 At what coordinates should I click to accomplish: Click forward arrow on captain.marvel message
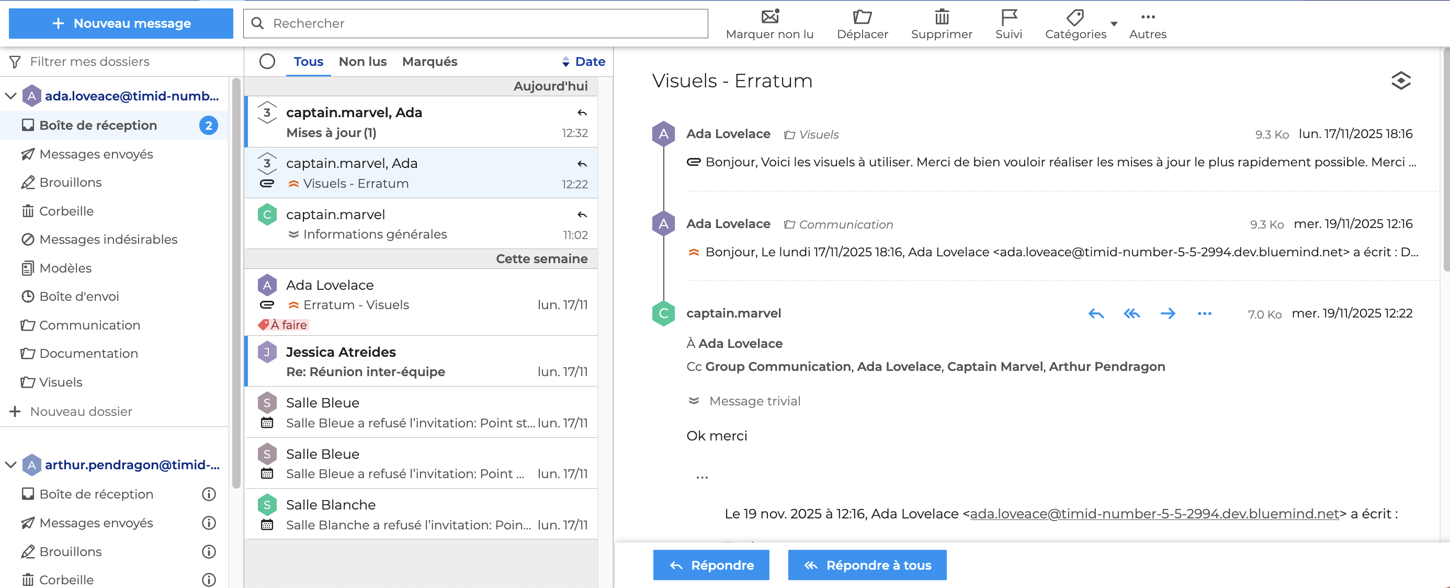[x=1168, y=313]
